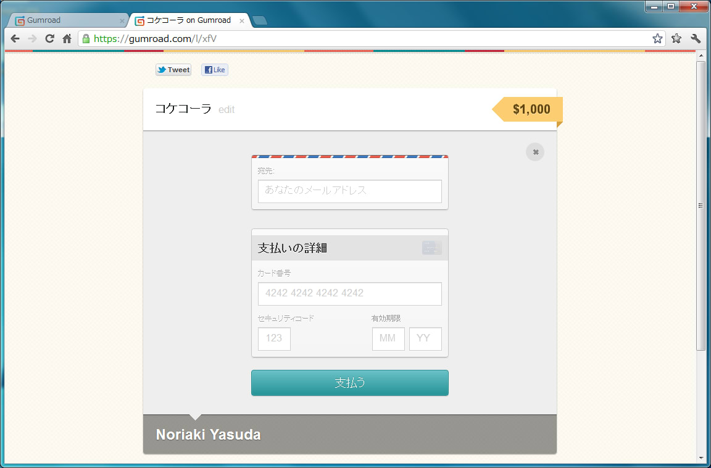This screenshot has height=468, width=711.
Task: Go to the browser home page icon
Action: (x=67, y=39)
